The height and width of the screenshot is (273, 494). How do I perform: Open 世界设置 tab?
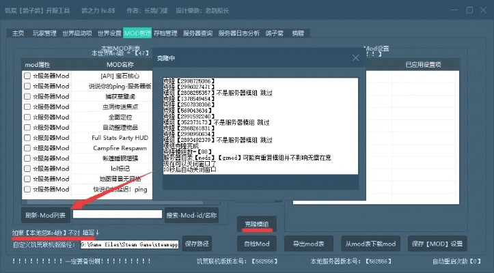(109, 33)
